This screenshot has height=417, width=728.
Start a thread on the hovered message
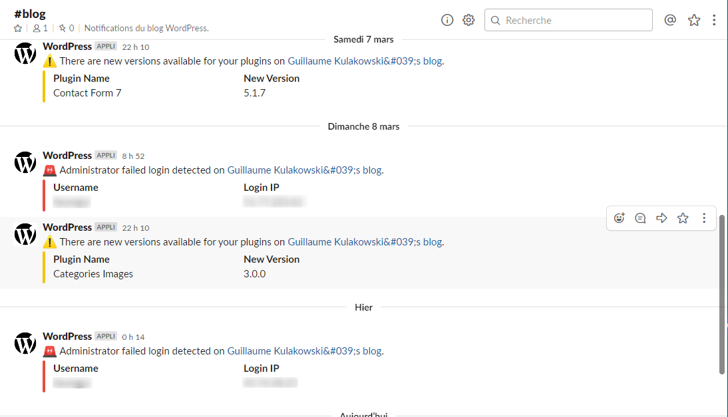640,218
